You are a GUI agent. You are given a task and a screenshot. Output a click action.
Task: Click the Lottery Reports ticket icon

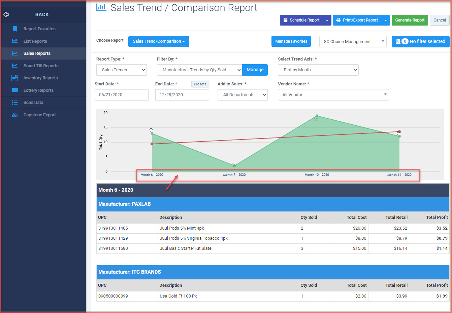pyautogui.click(x=15, y=90)
